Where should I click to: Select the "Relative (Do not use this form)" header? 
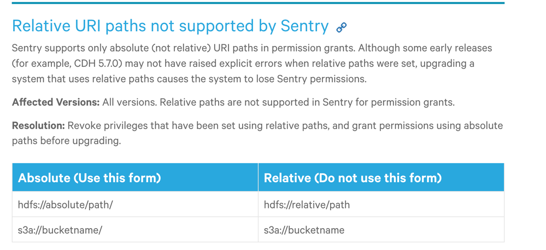(x=353, y=178)
